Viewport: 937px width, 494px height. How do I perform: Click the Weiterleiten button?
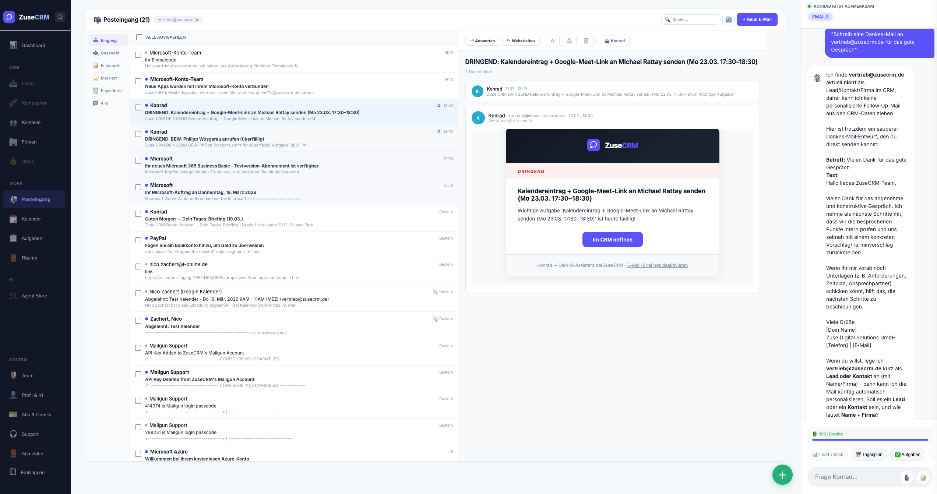click(521, 41)
